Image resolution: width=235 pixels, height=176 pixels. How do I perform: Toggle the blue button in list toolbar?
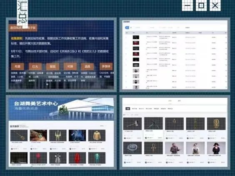127,27
